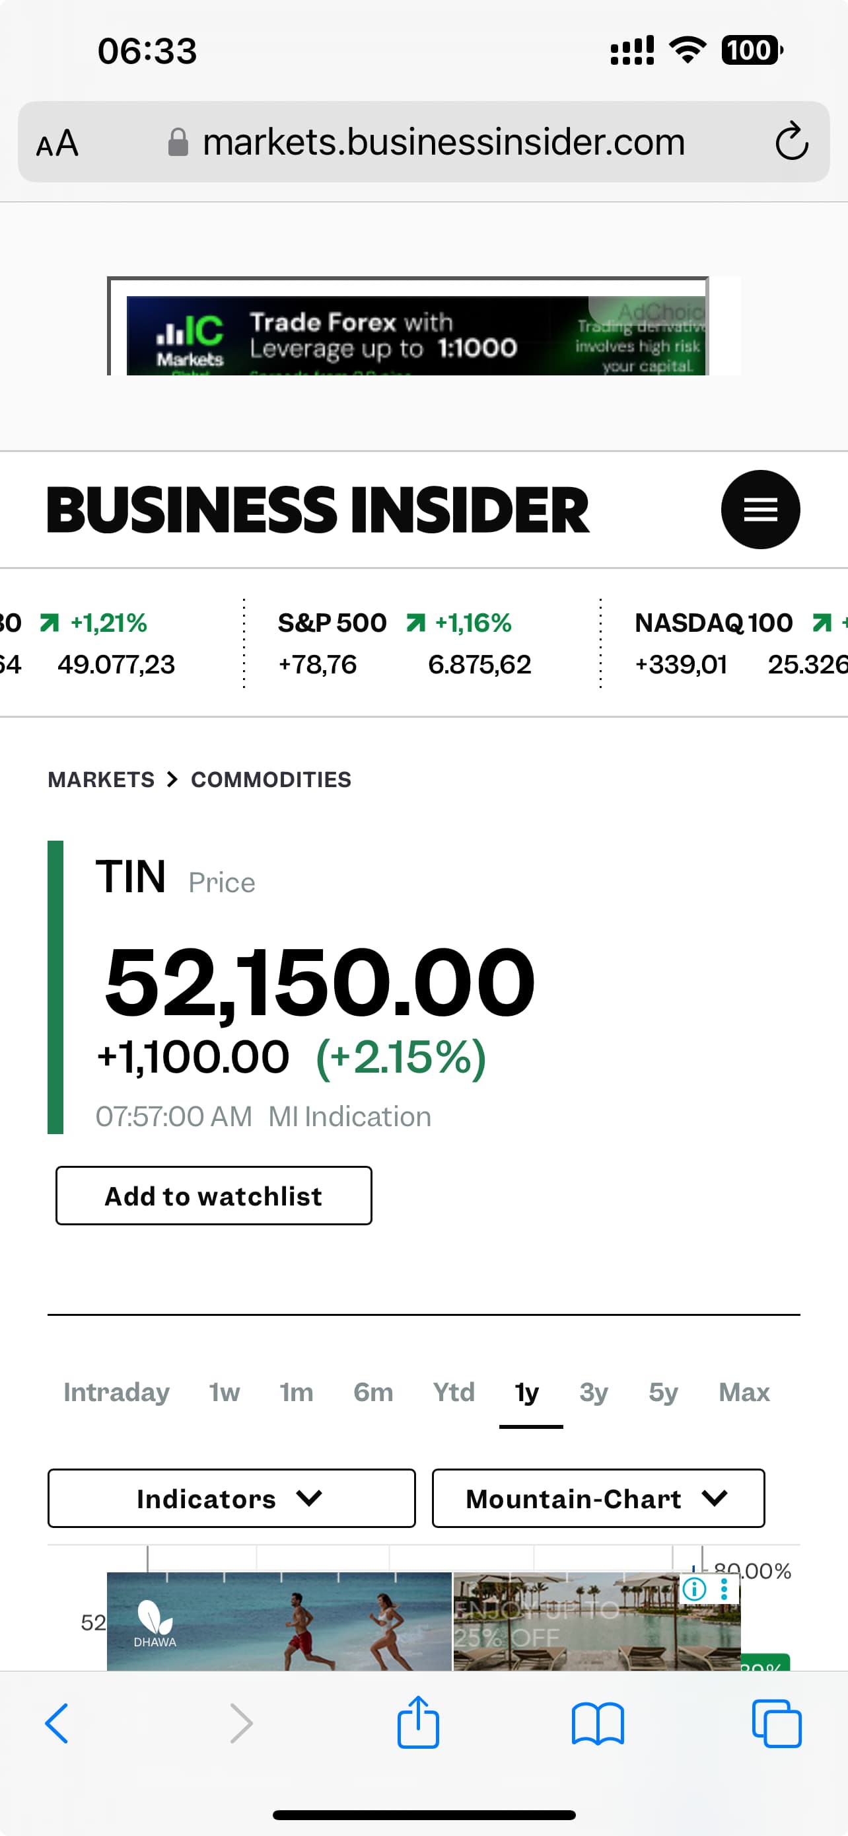Click Add to watchlist button

[213, 1196]
